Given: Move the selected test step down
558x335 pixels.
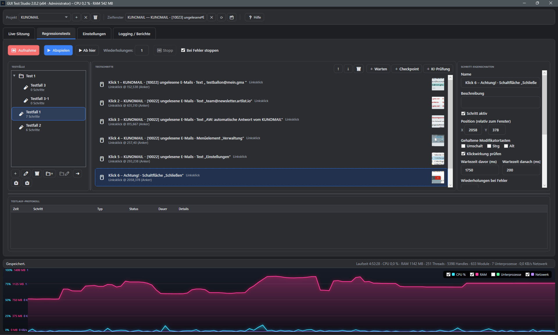Looking at the screenshot, I should pyautogui.click(x=348, y=69).
